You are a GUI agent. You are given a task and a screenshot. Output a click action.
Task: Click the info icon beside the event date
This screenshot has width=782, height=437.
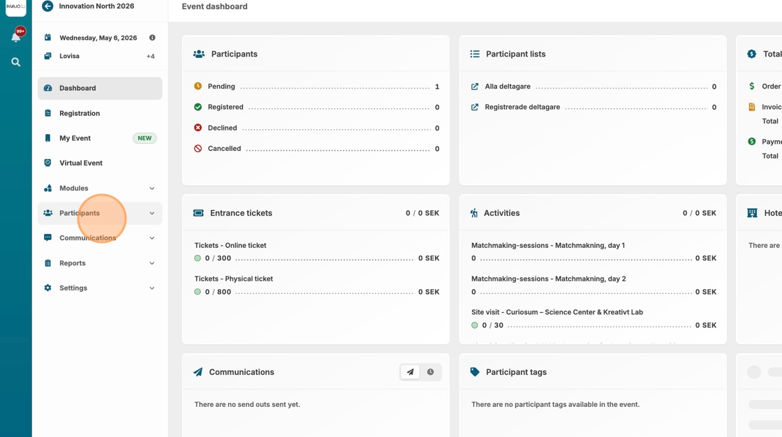coord(152,38)
